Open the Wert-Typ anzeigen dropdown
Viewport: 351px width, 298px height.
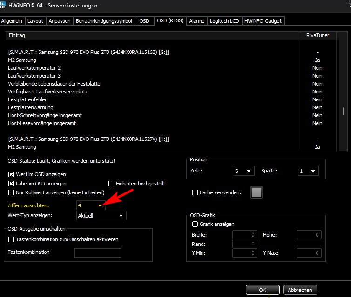pos(101,216)
